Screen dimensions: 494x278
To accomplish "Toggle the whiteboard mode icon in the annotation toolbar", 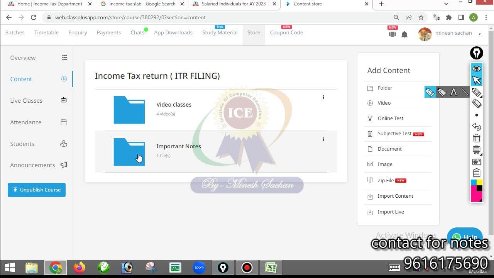I will pyautogui.click(x=477, y=150).
